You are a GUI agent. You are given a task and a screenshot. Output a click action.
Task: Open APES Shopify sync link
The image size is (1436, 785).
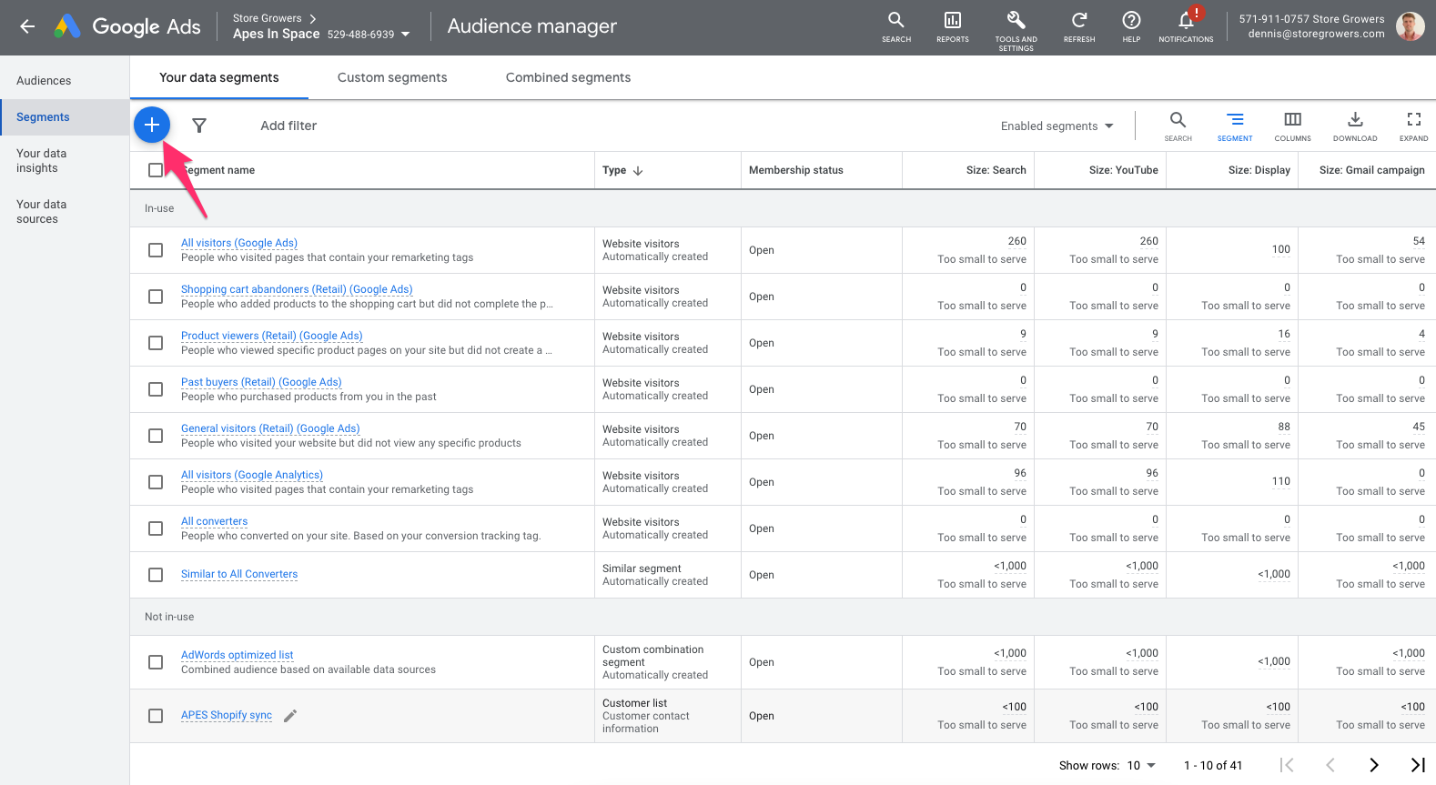pos(227,715)
